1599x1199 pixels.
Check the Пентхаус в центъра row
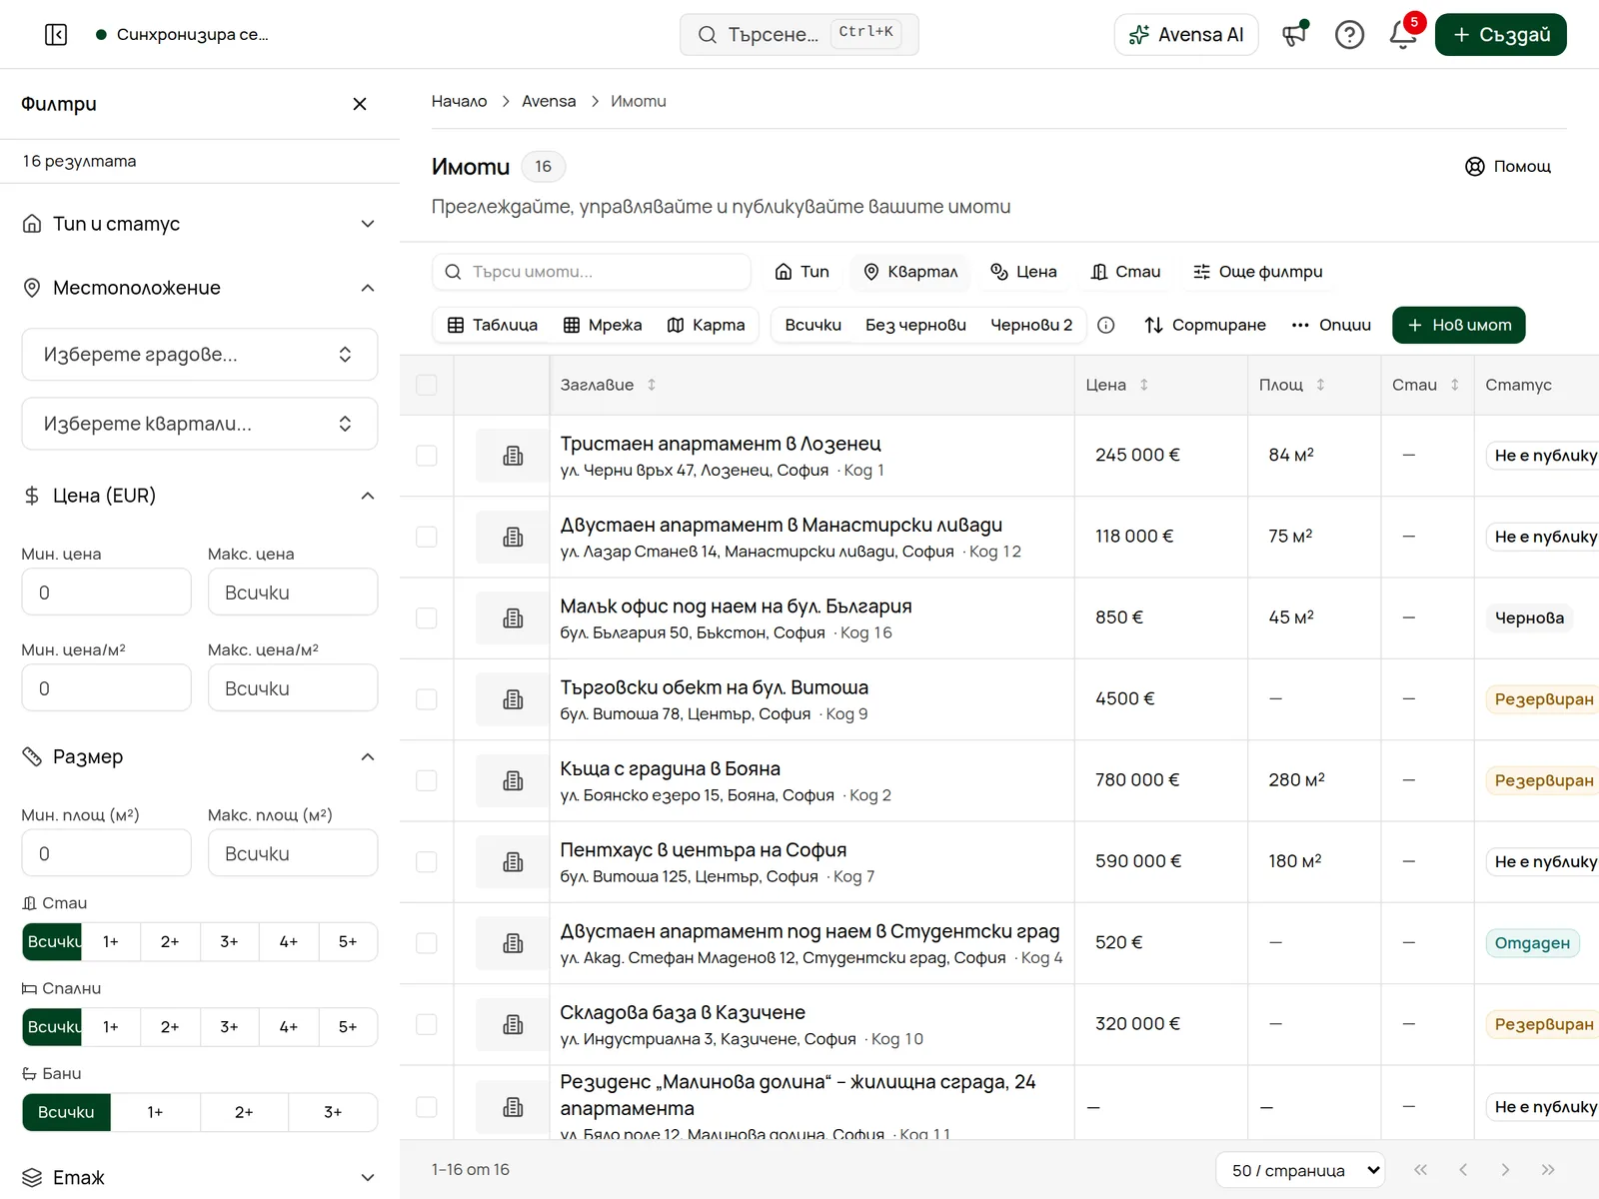point(427,861)
